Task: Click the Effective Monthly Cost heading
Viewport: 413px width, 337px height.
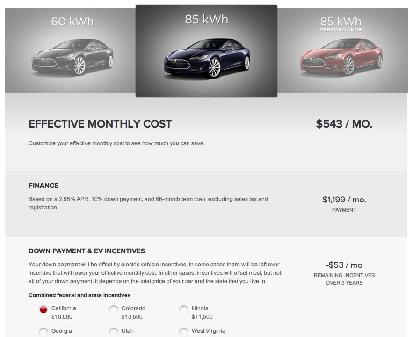Action: (x=100, y=124)
